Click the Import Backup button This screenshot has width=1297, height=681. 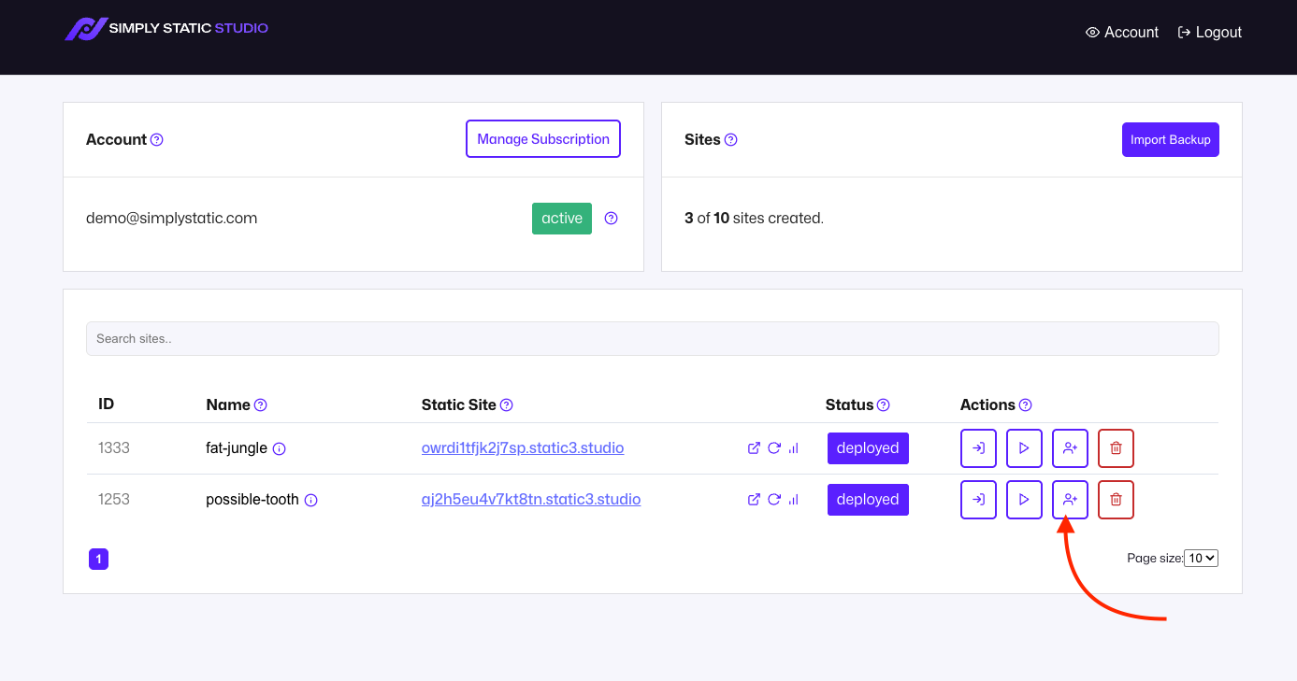point(1171,139)
